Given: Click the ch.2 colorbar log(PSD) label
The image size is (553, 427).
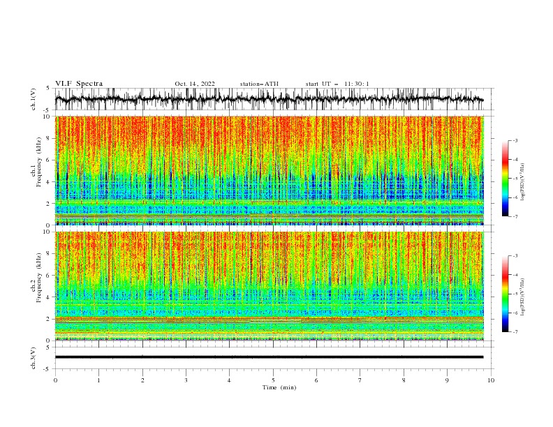Looking at the screenshot, I should coord(523,297).
